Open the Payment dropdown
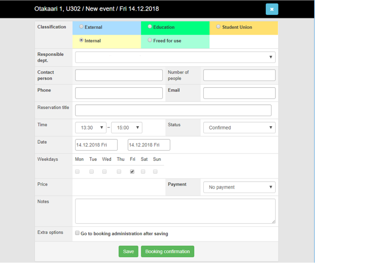The height and width of the screenshot is (263, 370). (239, 187)
